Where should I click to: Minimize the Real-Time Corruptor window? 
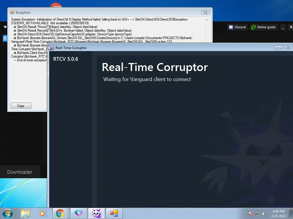point(279,48)
